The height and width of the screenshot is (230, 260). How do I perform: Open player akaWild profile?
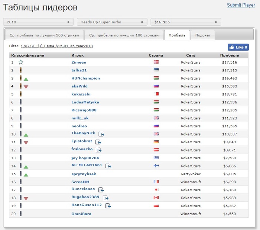coord(79,86)
